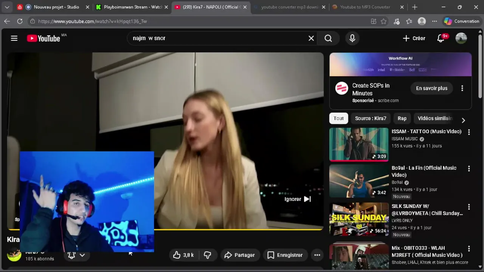Toggle subscription notification bell for Kira7
The width and height of the screenshot is (484, 272).
71,255
